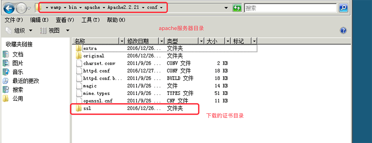Screen dimensions: 372x143
Task: Select the httpd.conf file icon
Action: (x=79, y=71)
